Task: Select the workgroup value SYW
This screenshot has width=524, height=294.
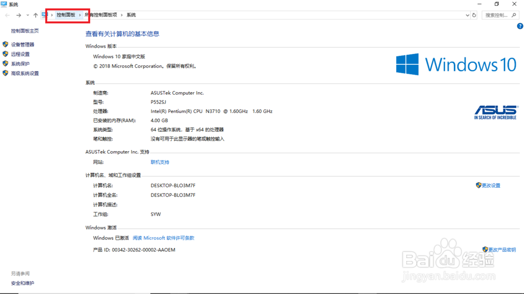Action: (156, 214)
